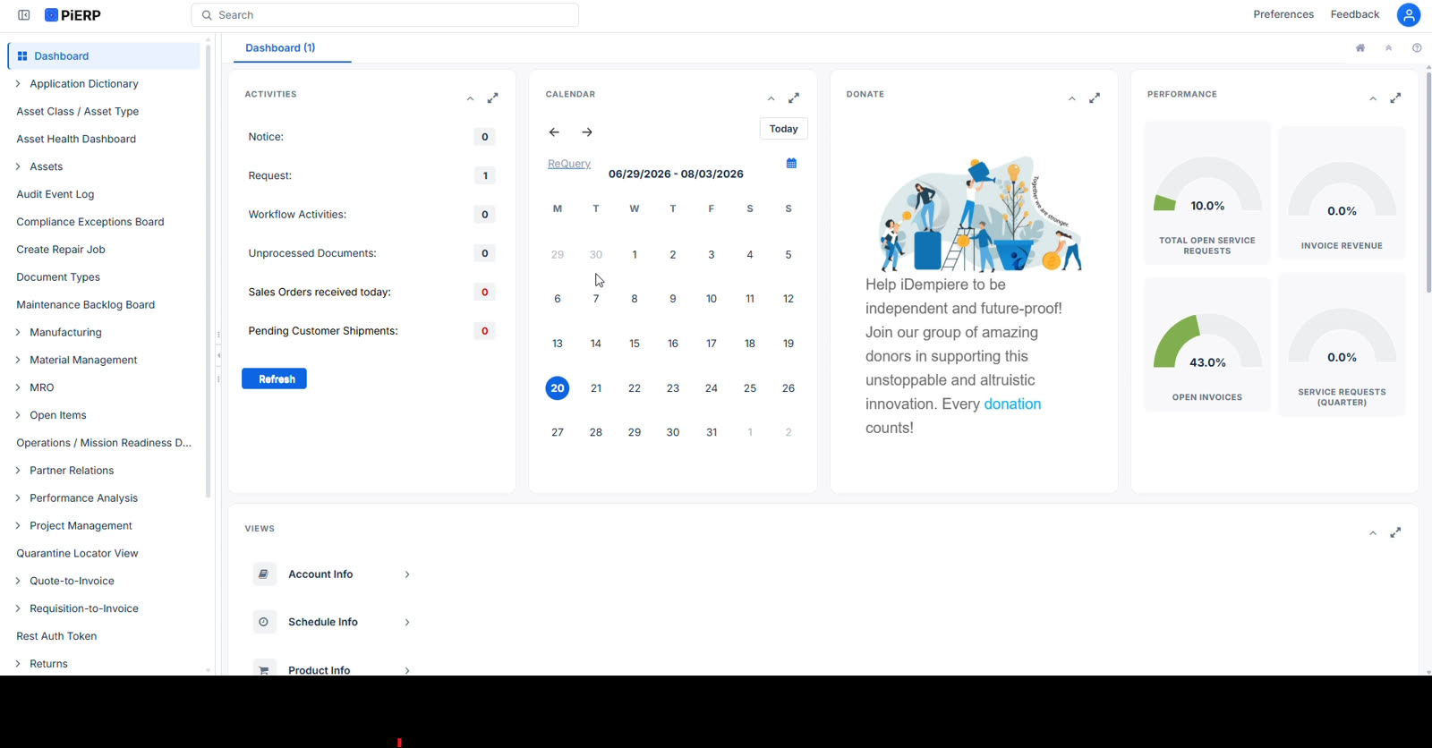Image resolution: width=1432 pixels, height=748 pixels.
Task: Open Audit Event Log menu item
Action: (55, 194)
